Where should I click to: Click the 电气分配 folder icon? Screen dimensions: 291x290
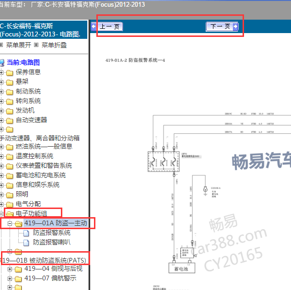click(10, 205)
